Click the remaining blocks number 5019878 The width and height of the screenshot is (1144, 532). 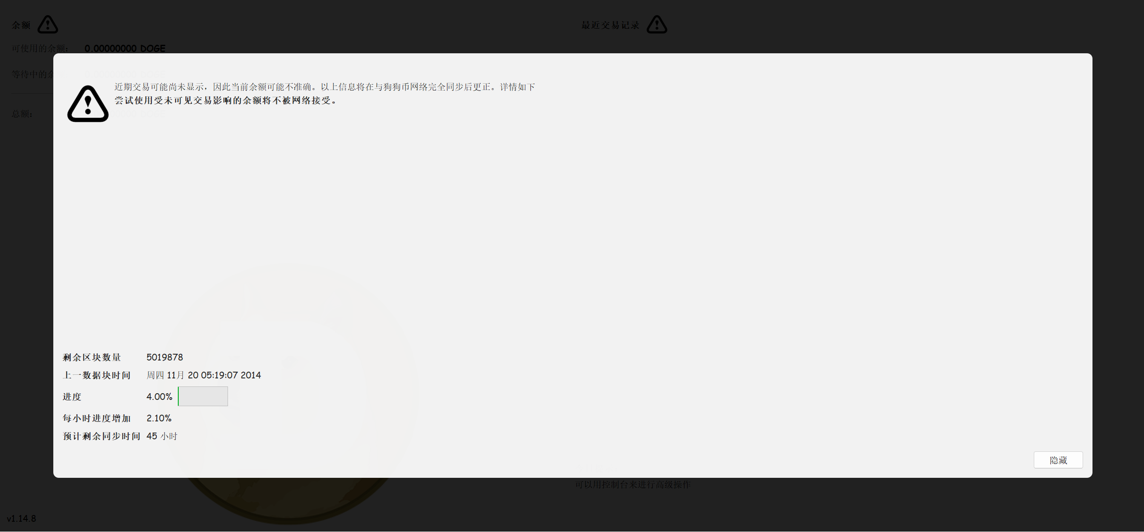tap(164, 357)
